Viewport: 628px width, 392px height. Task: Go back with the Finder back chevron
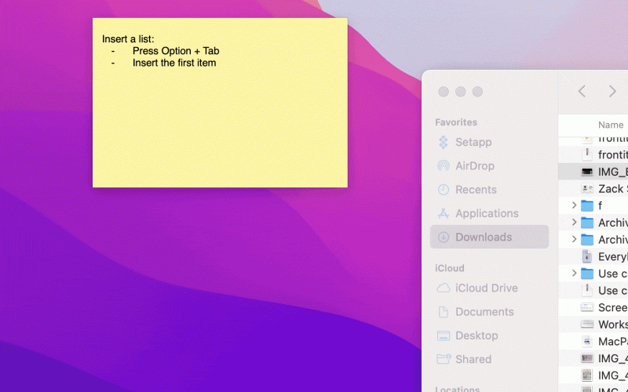tap(582, 91)
